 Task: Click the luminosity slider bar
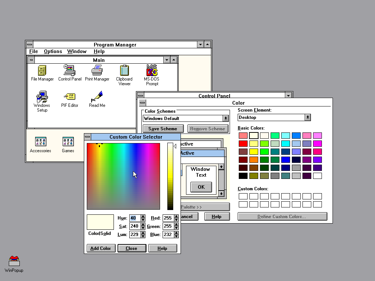click(170, 176)
